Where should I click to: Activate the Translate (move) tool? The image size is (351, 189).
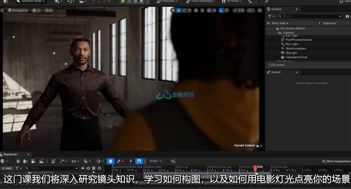(179, 10)
